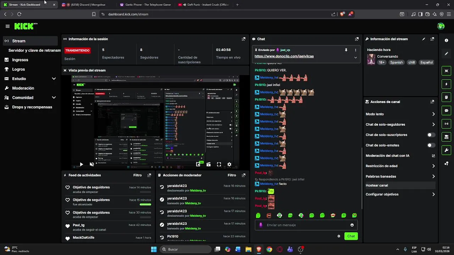Screen dimensions: 454x255
Task: Open Configurar objetivos options
Action: coord(400,194)
